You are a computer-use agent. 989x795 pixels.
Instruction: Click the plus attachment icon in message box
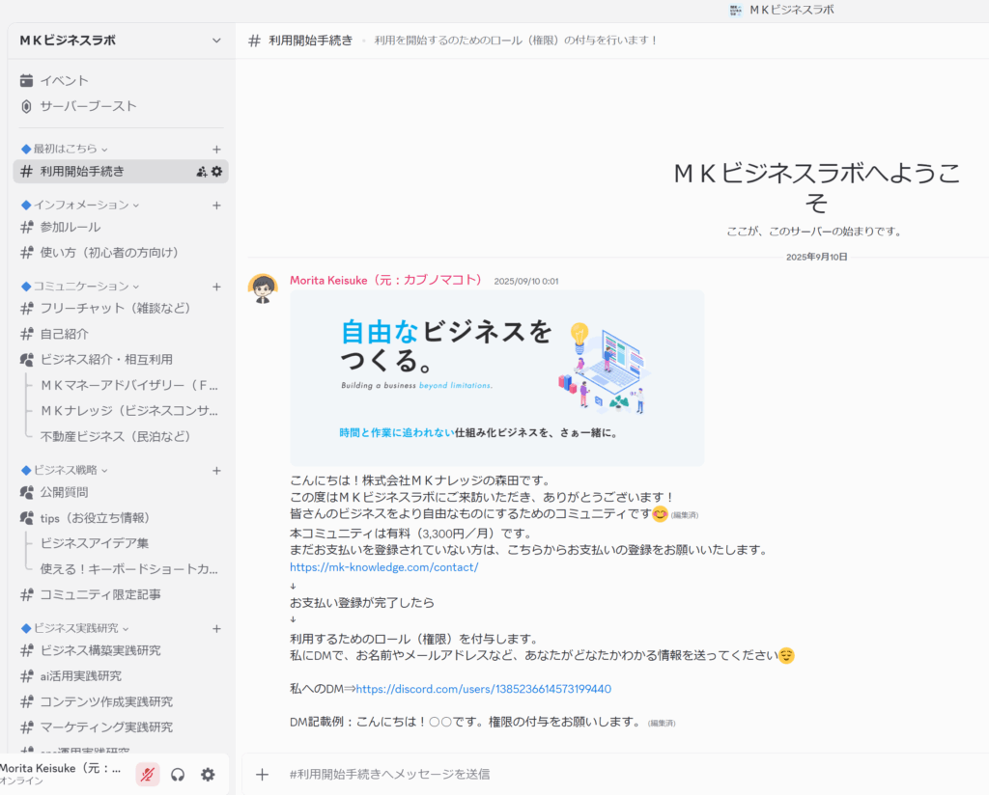(x=262, y=774)
